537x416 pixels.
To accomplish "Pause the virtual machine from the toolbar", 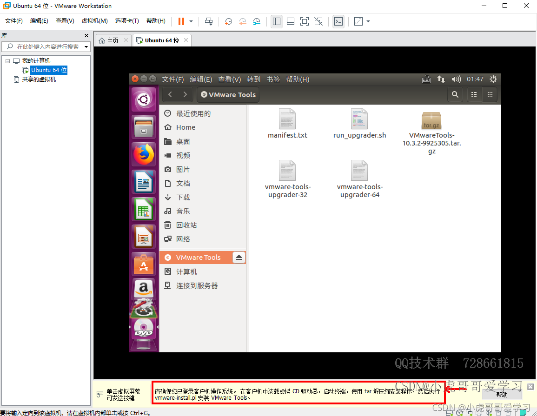I will 181,21.
